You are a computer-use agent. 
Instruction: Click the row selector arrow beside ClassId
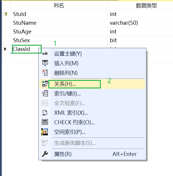click(5, 49)
